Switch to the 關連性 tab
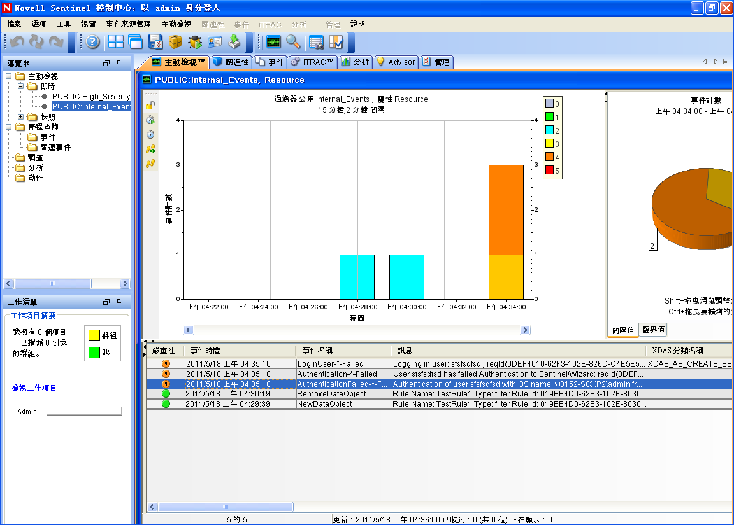 [231, 62]
